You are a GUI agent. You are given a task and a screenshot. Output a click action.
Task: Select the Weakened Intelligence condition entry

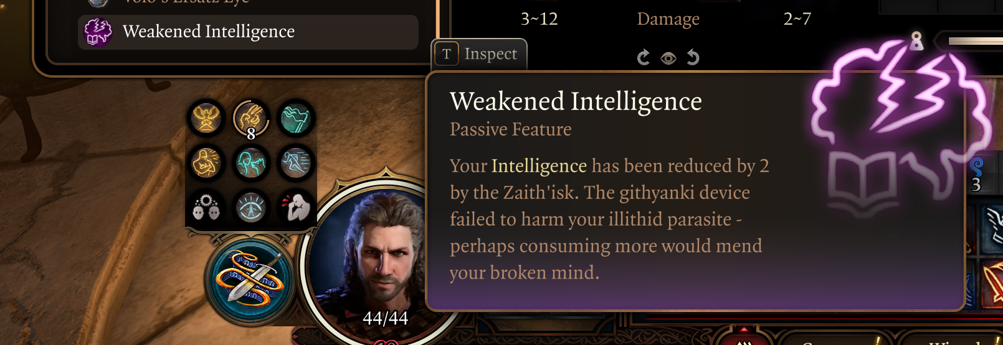tap(248, 32)
